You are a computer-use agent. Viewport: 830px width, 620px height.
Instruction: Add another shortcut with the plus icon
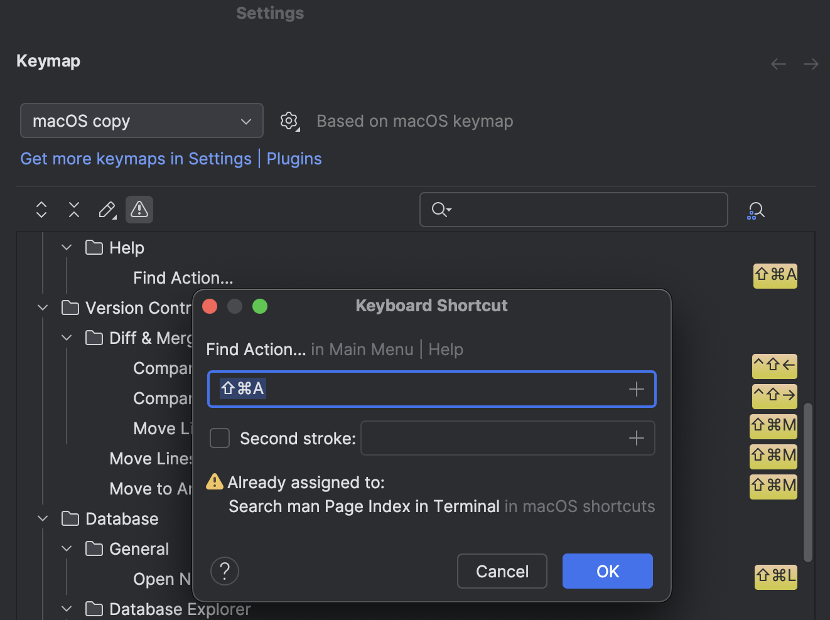[x=636, y=389]
